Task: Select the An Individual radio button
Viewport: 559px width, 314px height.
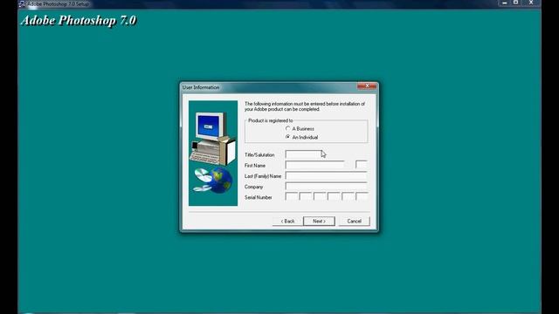Action: (x=288, y=137)
